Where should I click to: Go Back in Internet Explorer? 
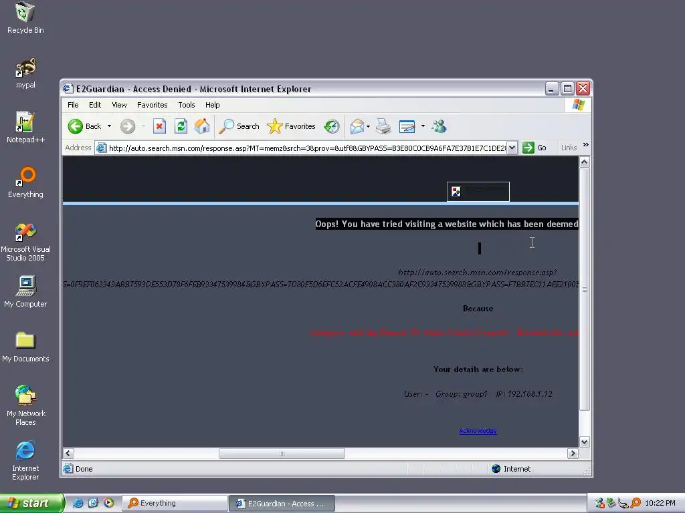pos(85,126)
